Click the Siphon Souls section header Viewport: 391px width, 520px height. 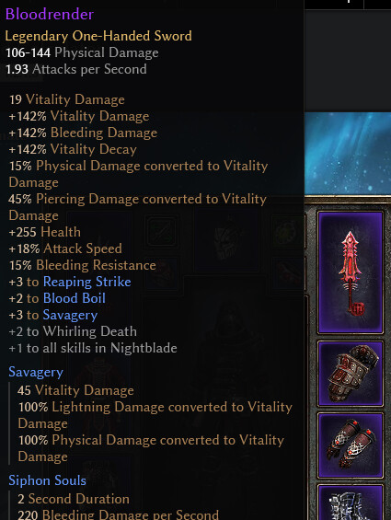(48, 480)
